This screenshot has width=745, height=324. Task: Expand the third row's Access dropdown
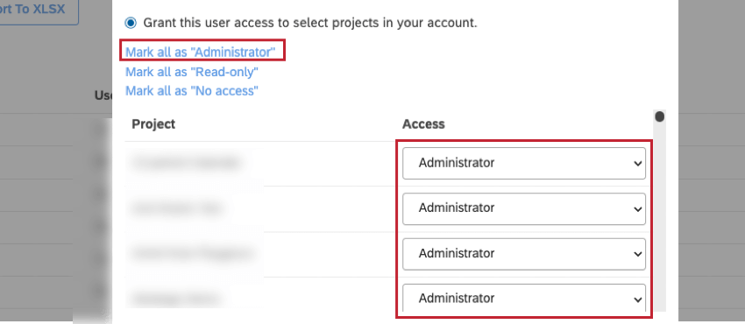point(523,254)
